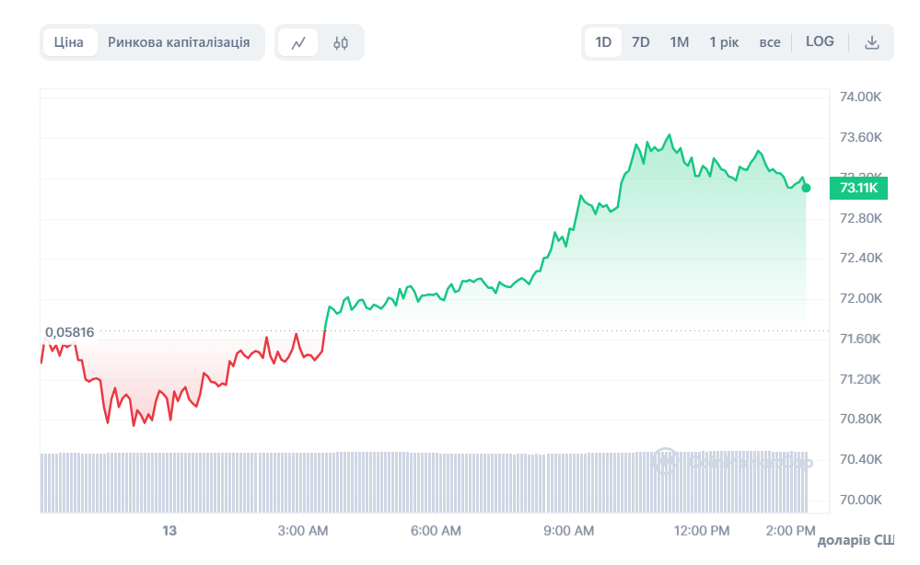Image resolution: width=920 pixels, height=565 pixels.
Task: Choose the 1M time range
Action: click(679, 42)
